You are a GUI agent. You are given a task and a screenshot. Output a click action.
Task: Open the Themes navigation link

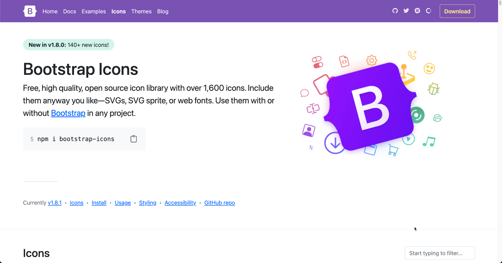pos(141,12)
